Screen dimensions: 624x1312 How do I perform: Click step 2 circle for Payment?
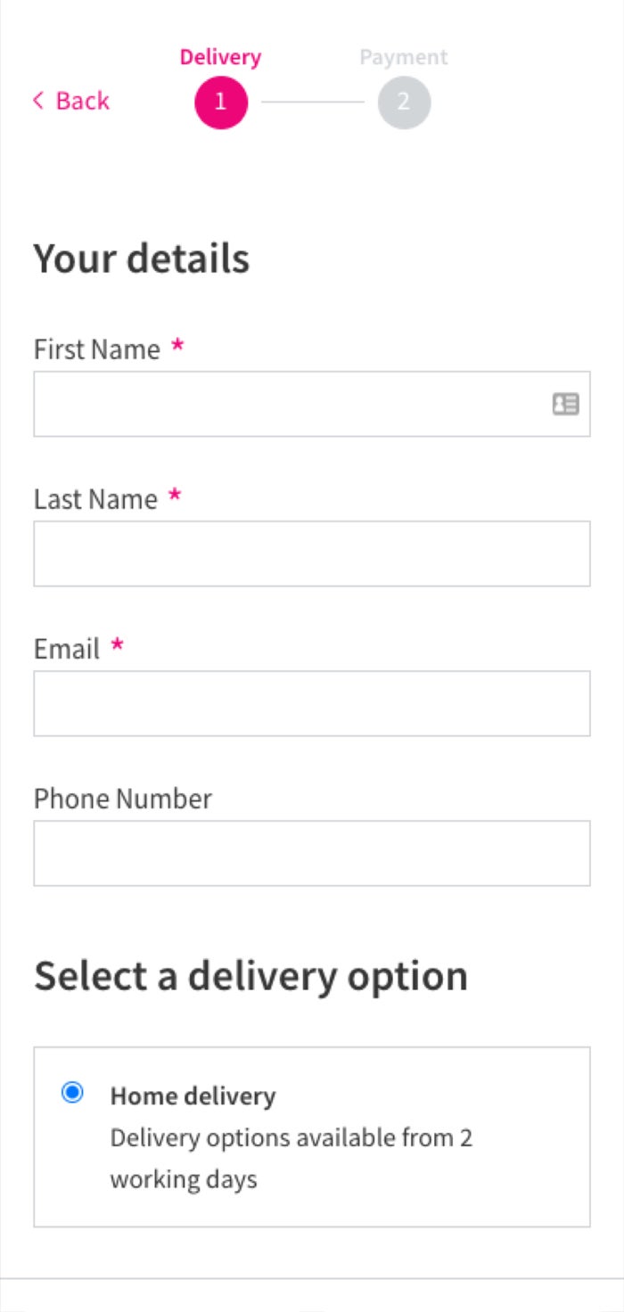coord(403,102)
